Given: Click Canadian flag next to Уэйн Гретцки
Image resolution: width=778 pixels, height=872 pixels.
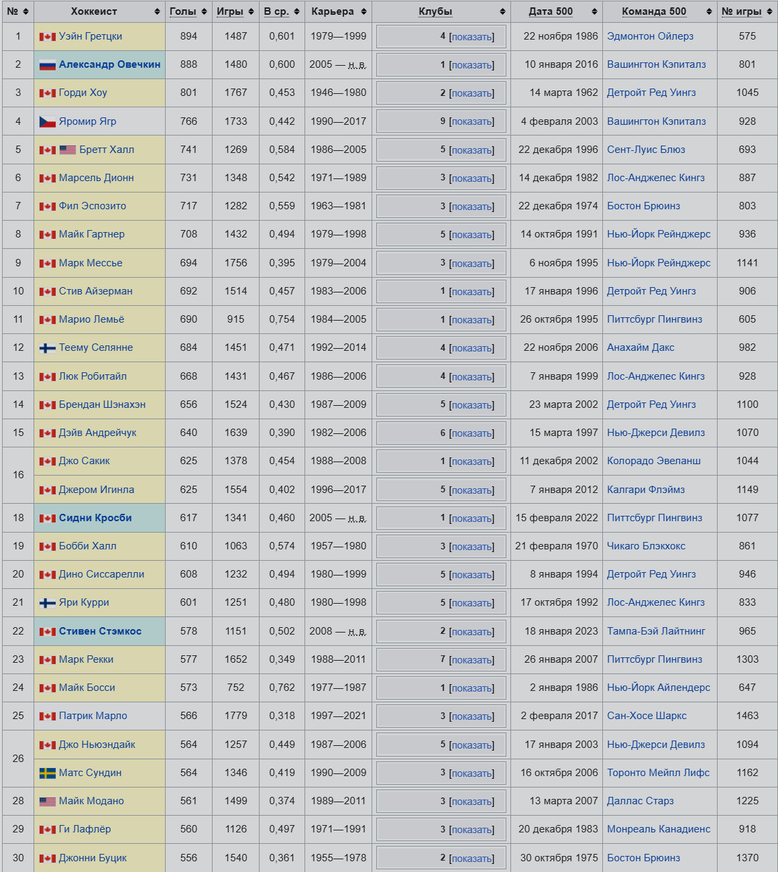Looking at the screenshot, I should [48, 37].
